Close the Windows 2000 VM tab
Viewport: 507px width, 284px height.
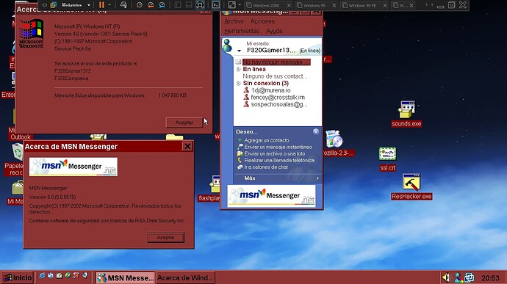289,5
